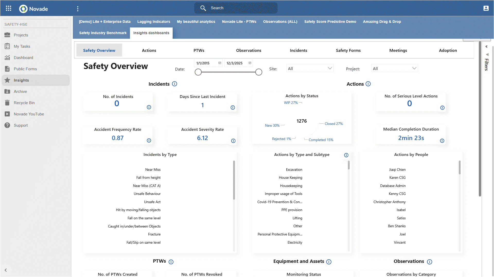Image resolution: width=494 pixels, height=277 pixels.
Task: Click the info icon beside Incidents heading
Action: pos(174,84)
